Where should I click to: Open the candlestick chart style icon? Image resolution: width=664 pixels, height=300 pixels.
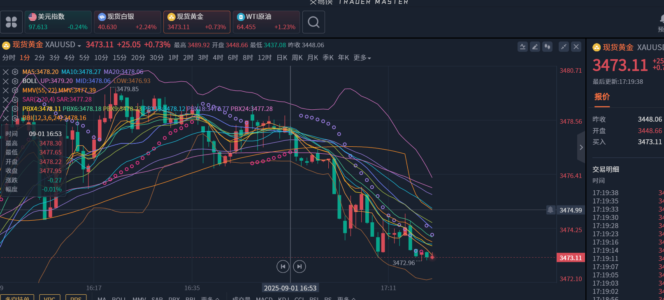547,47
